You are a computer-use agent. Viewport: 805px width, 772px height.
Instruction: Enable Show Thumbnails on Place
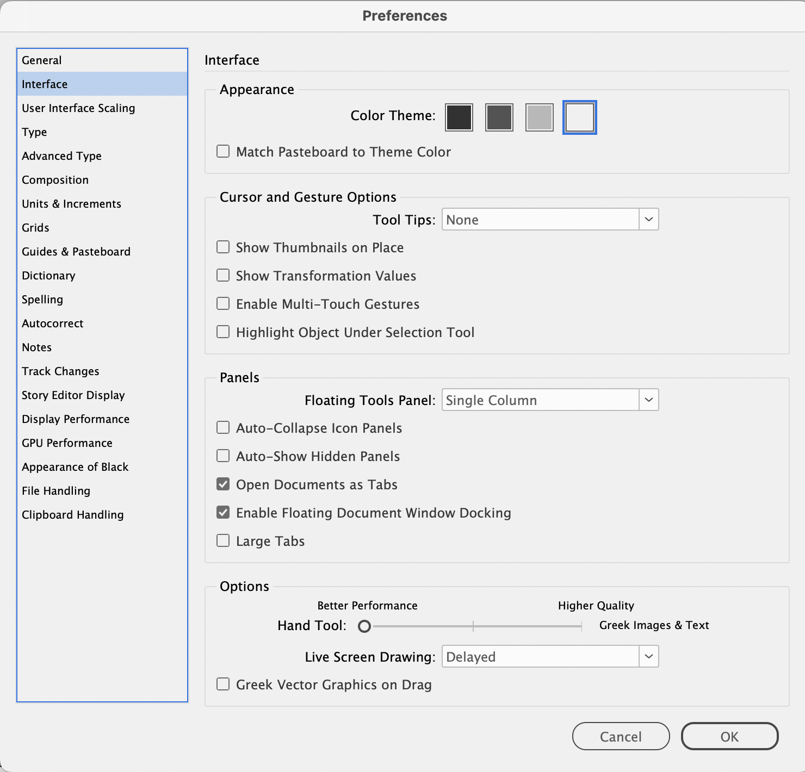tap(223, 247)
